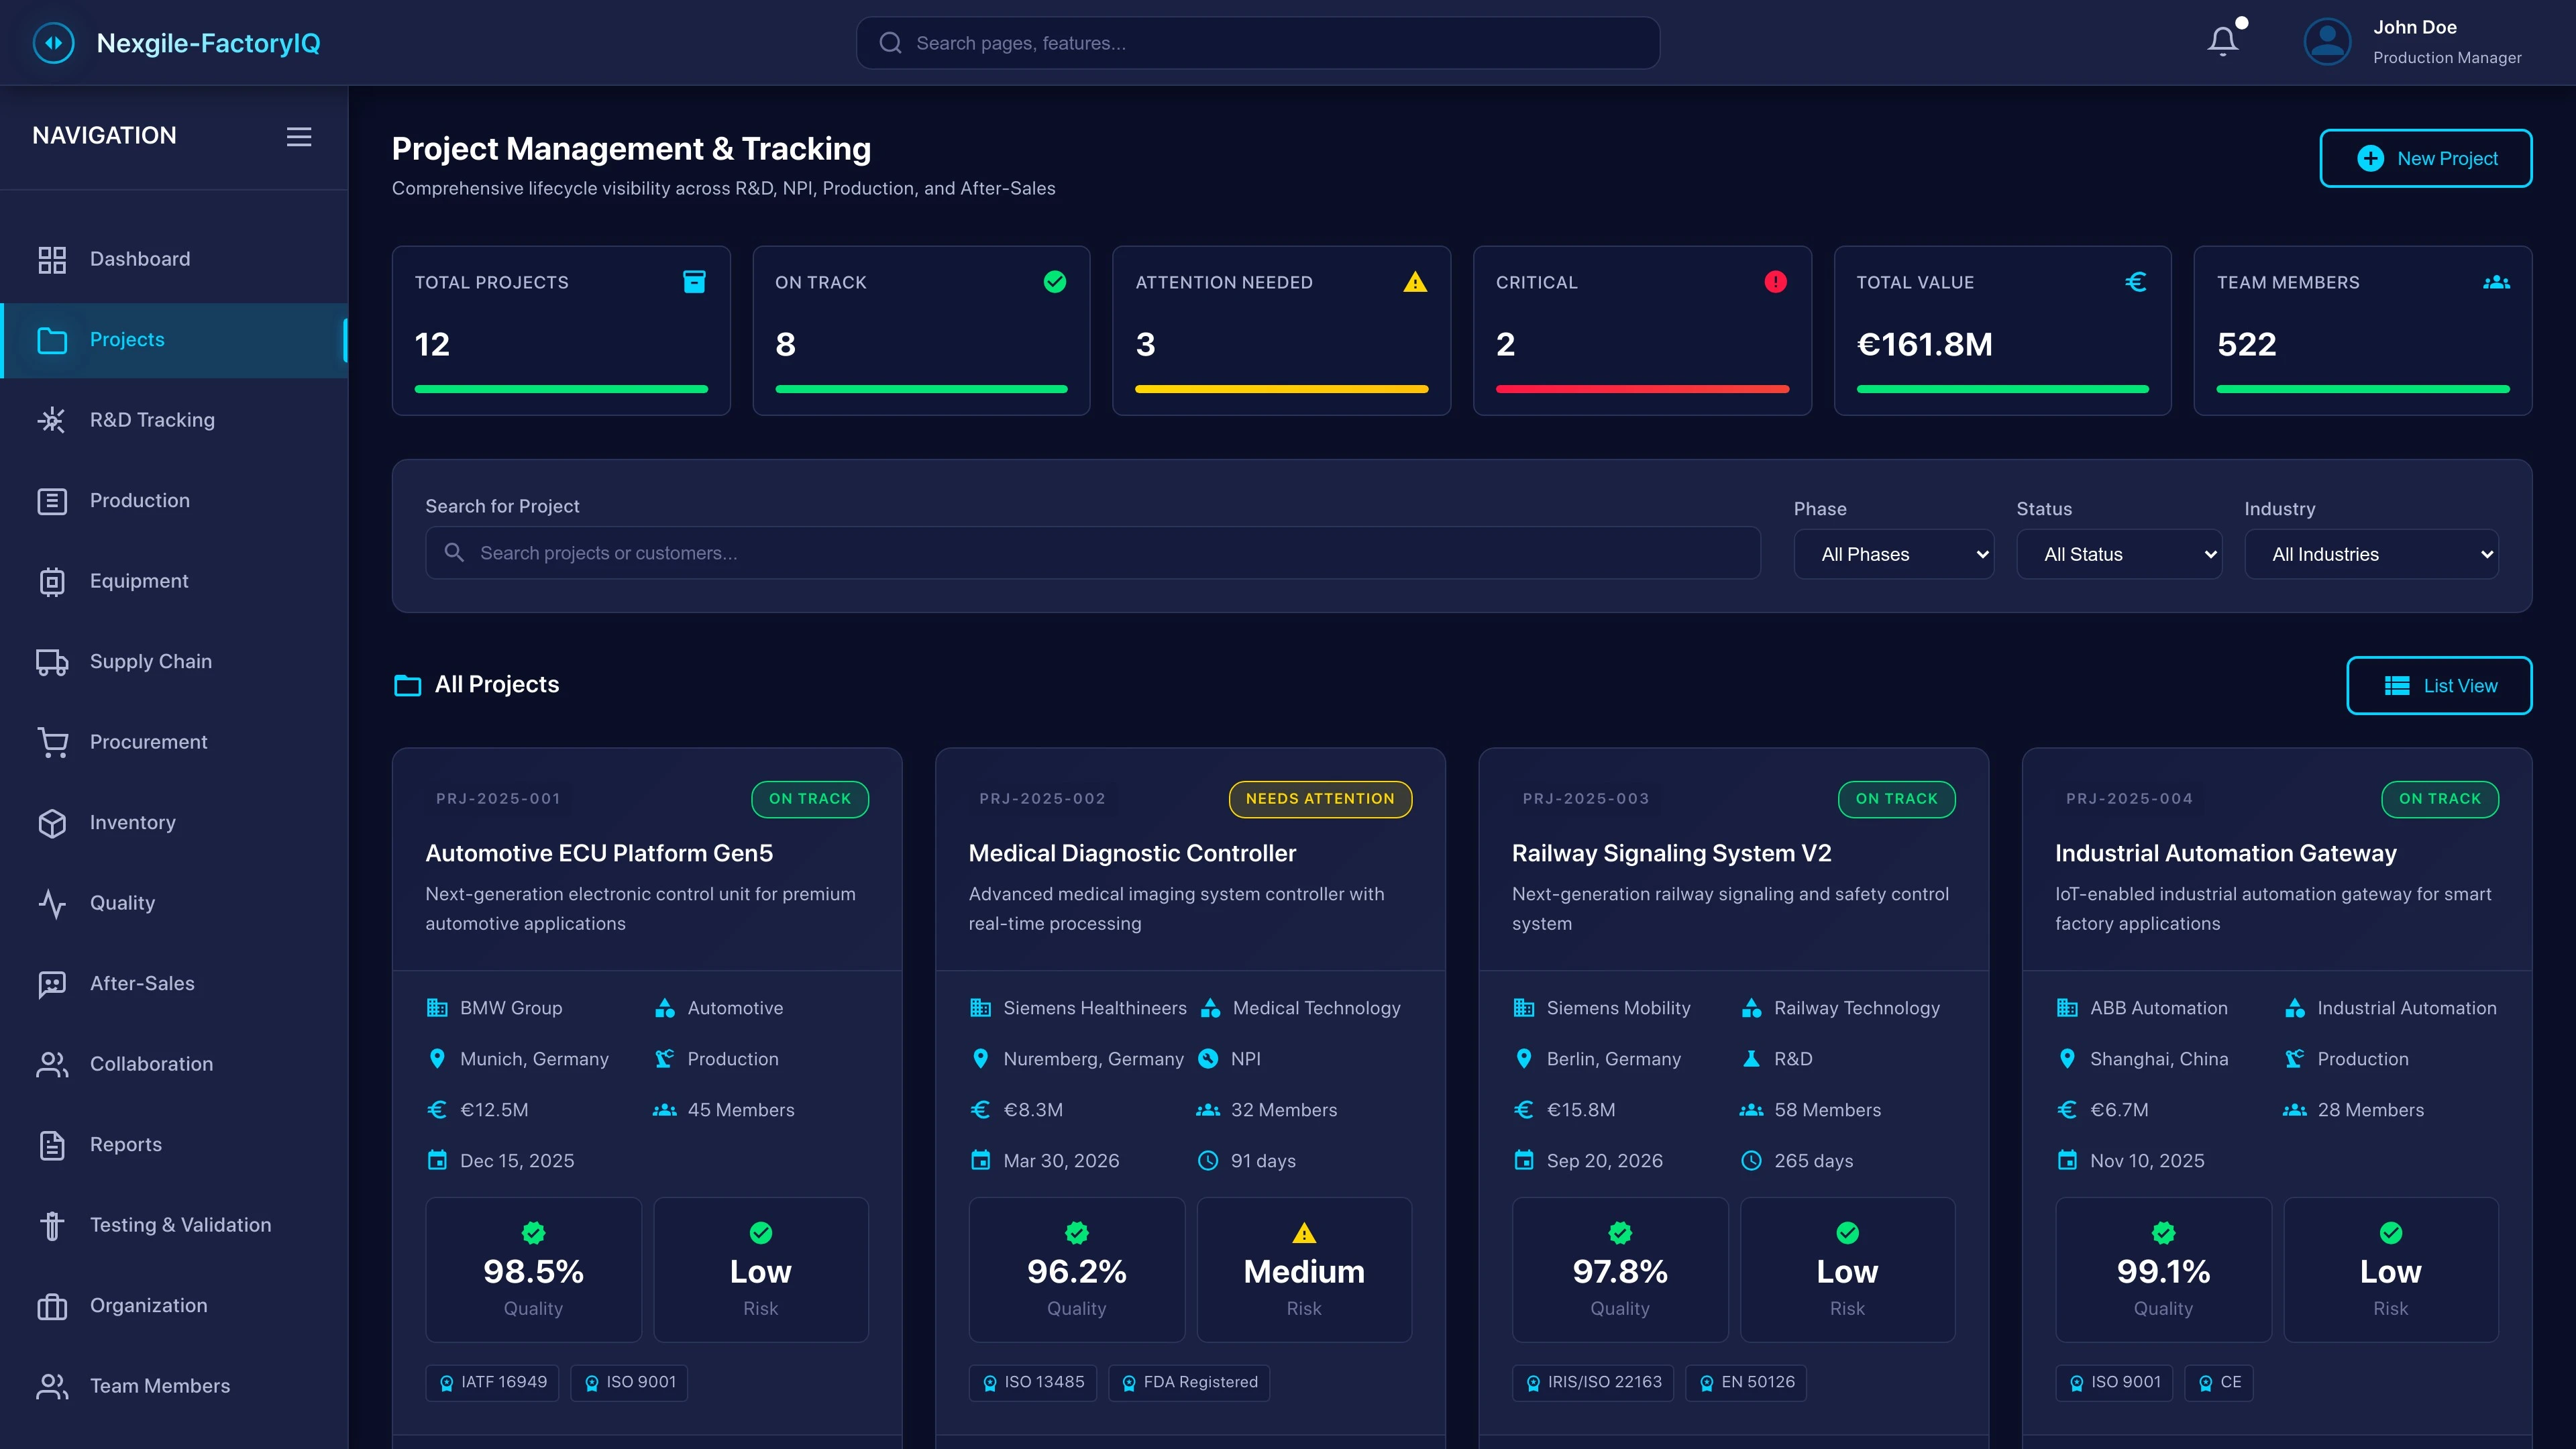This screenshot has height=1449, width=2576.
Task: Expand the All Industries dropdown
Action: click(2372, 554)
